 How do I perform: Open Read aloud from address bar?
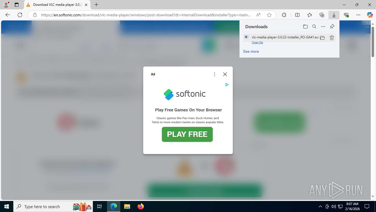258,15
